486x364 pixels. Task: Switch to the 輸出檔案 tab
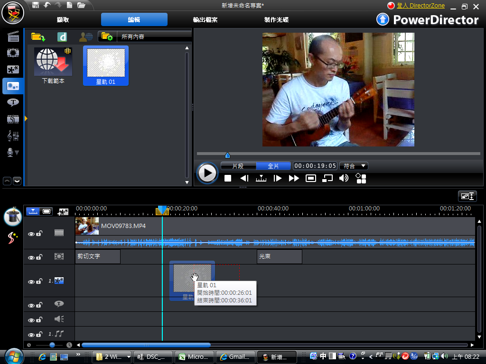pos(205,20)
